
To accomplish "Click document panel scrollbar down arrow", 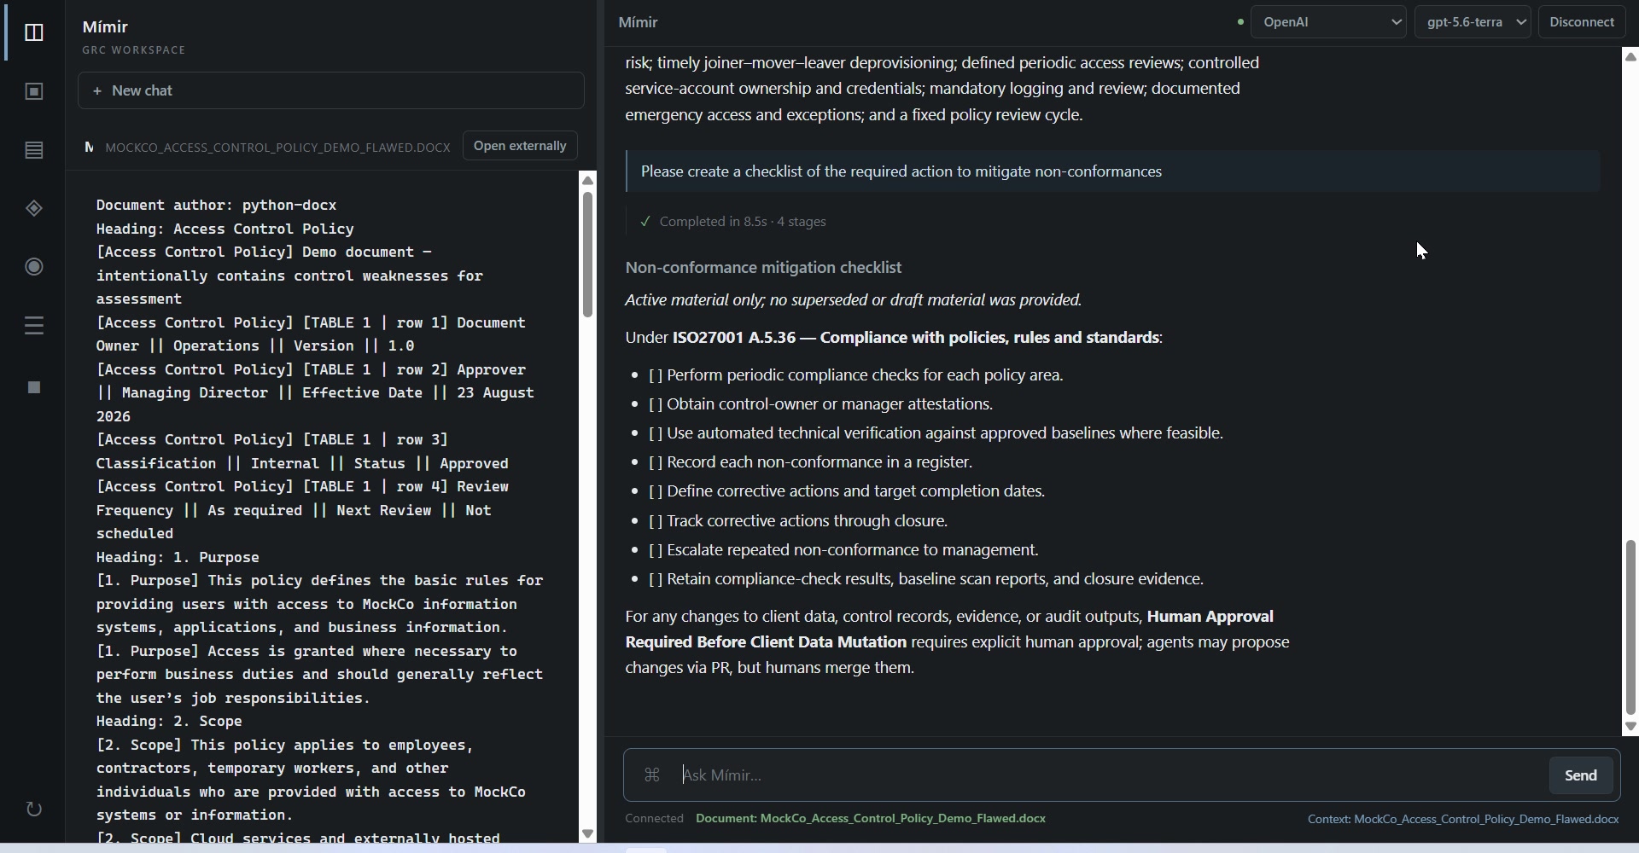I will point(587,833).
